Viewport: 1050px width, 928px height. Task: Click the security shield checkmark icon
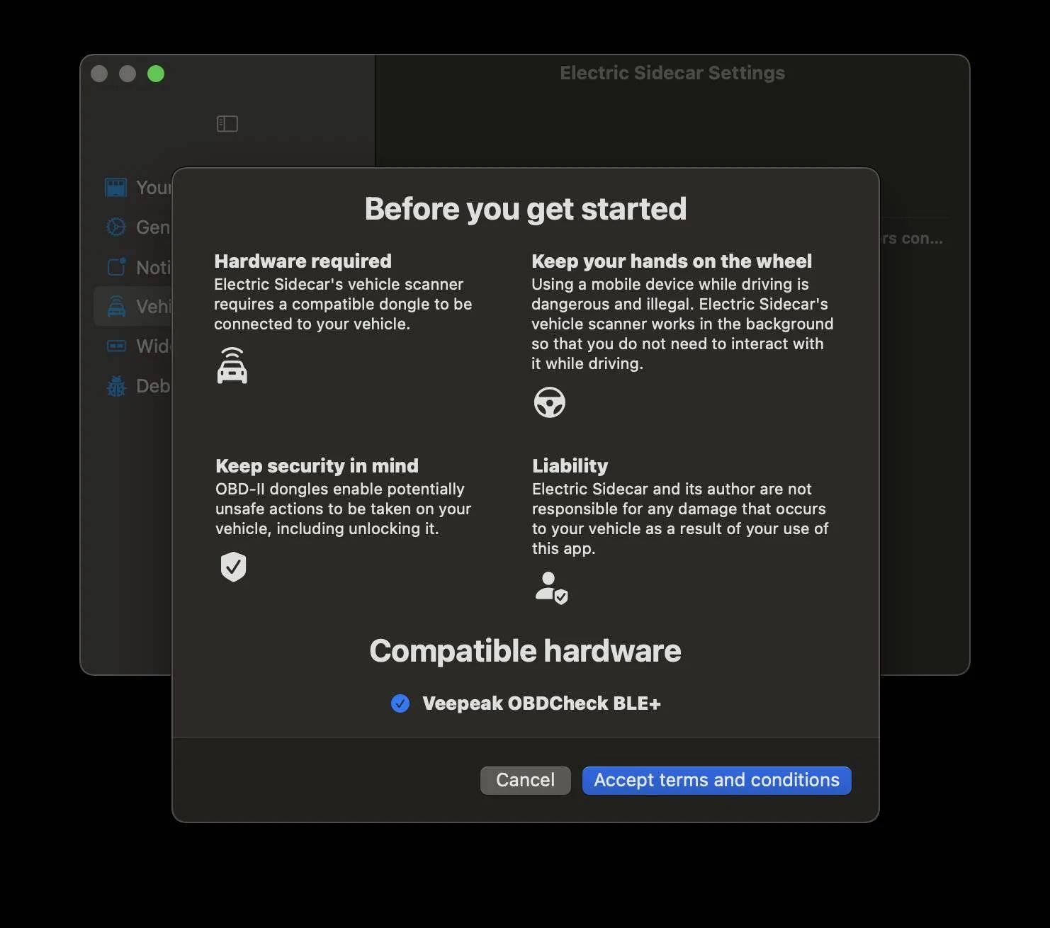click(233, 567)
